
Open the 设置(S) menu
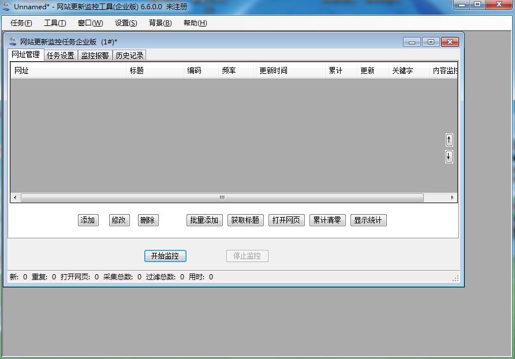[x=125, y=23]
